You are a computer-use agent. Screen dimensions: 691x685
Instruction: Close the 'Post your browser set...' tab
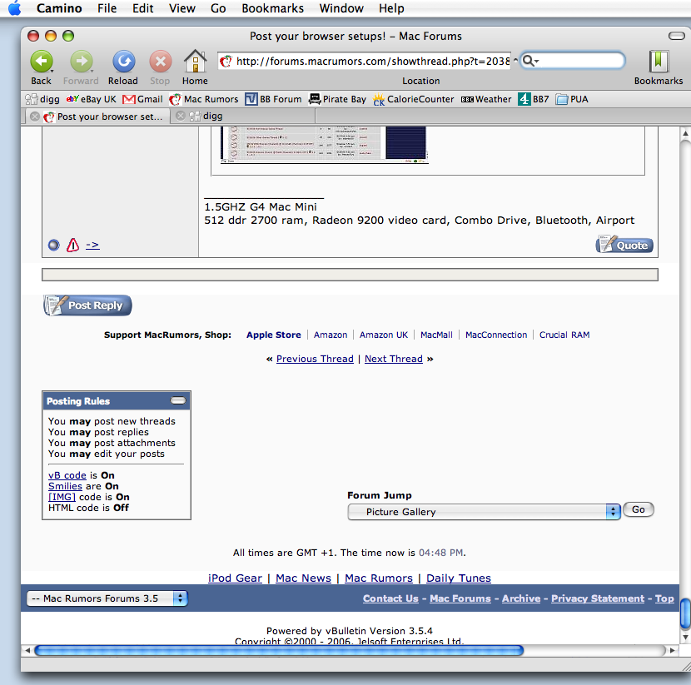pos(35,117)
